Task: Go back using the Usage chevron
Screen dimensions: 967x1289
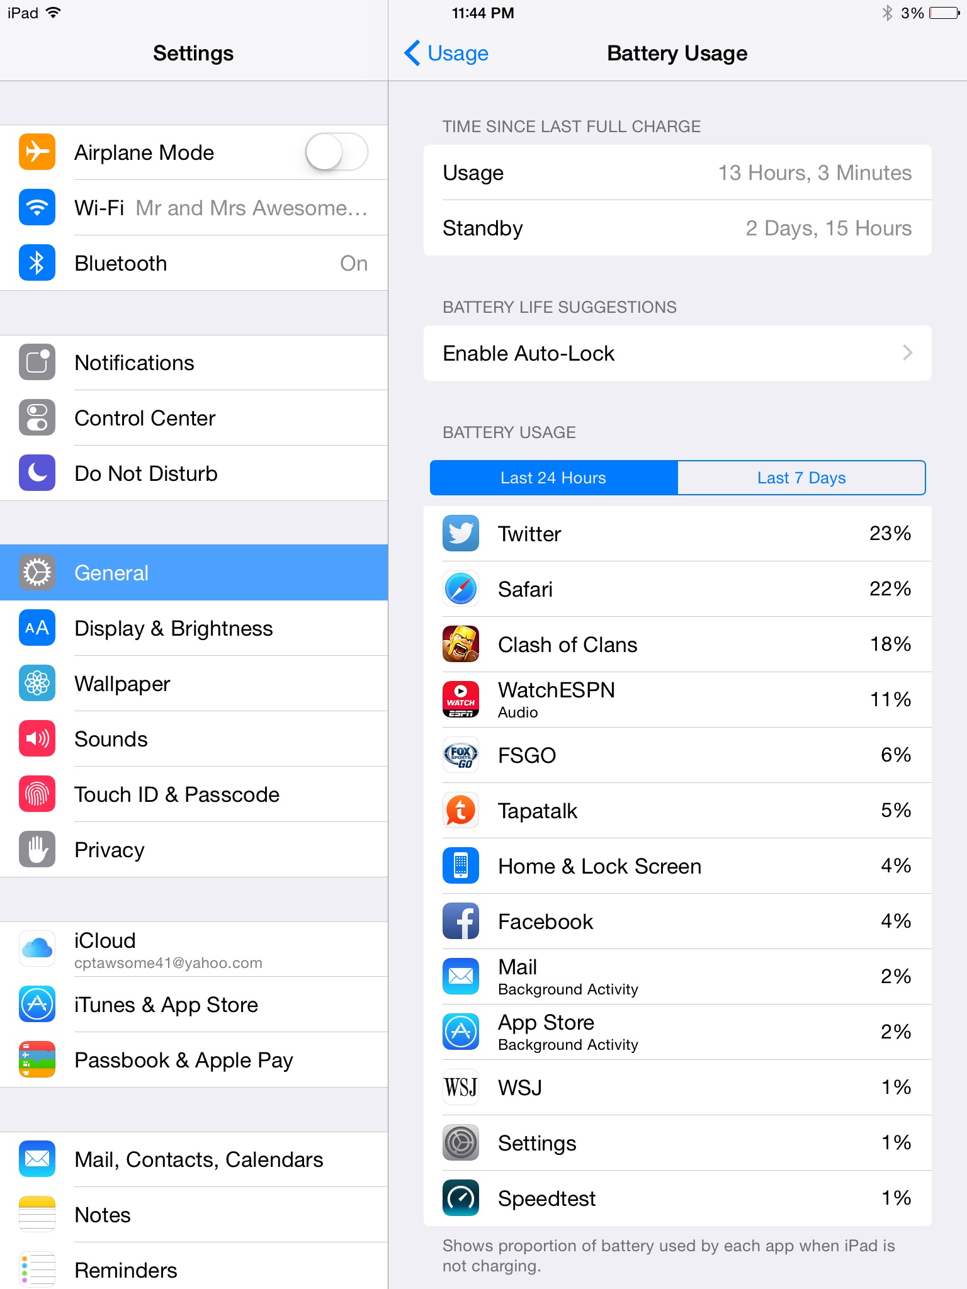Action: click(x=446, y=53)
